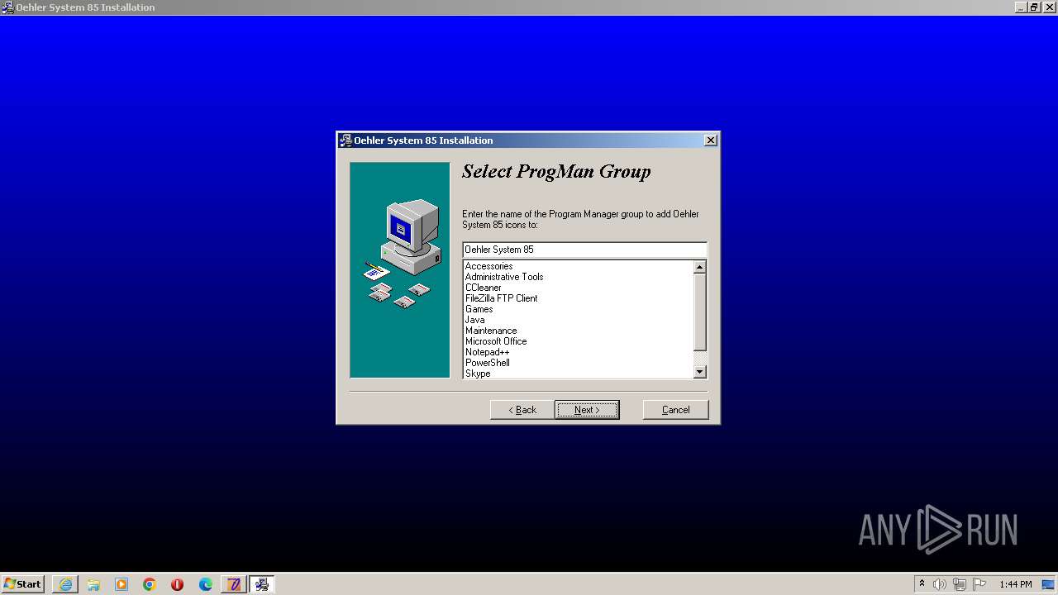Screen dimensions: 1058x595
Task: Click the installer setup taskbar icon
Action: (262, 584)
